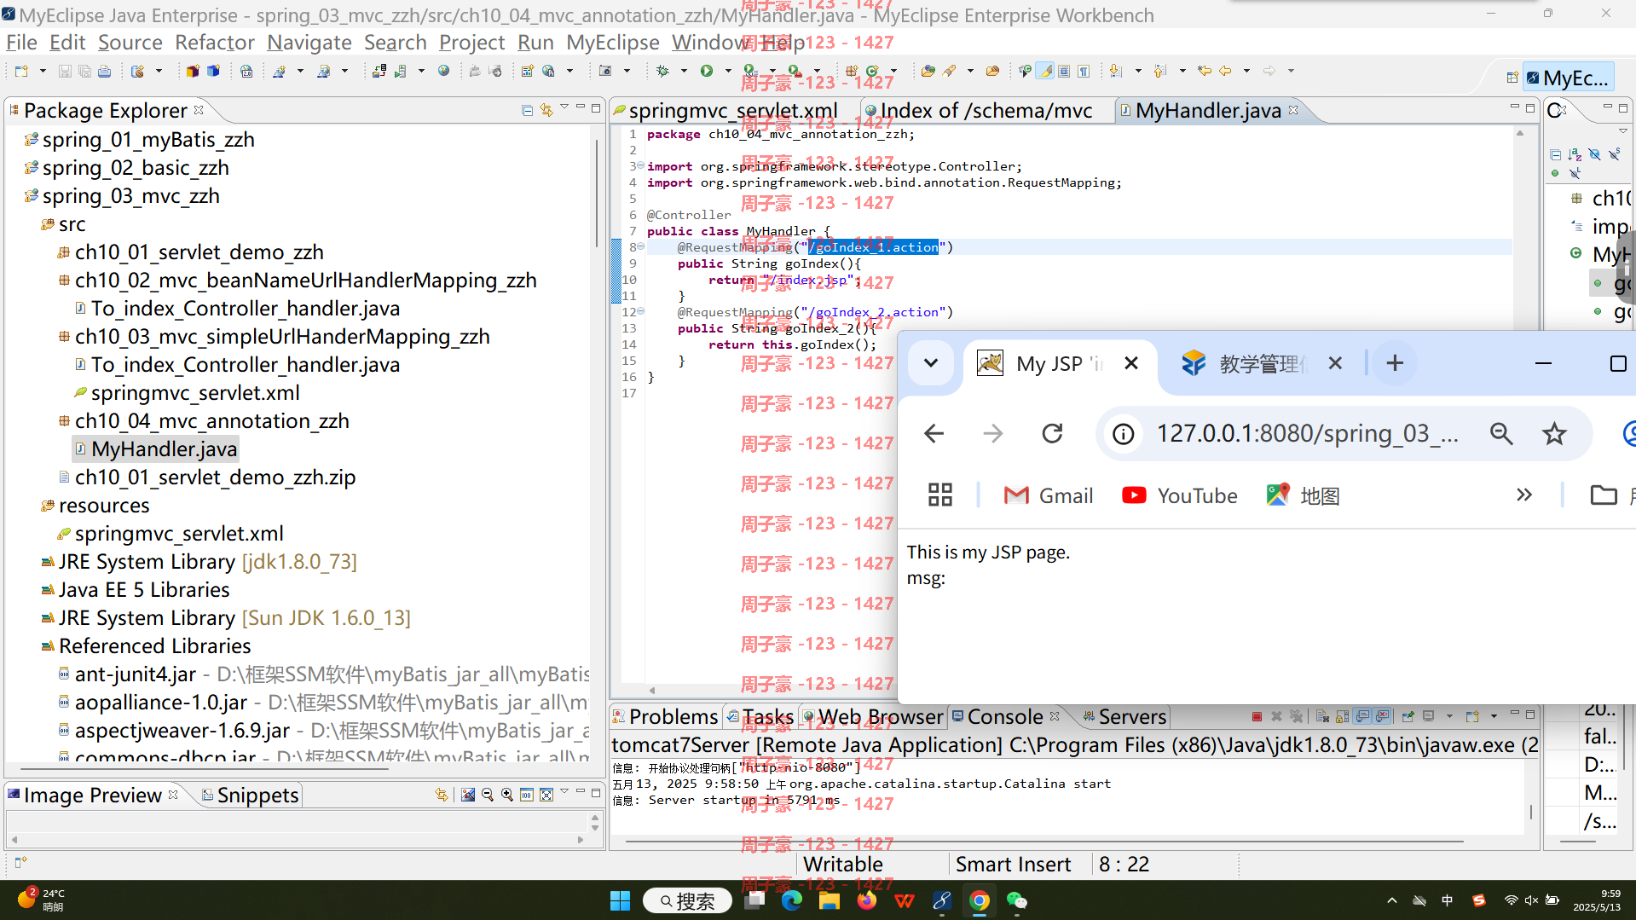Click the Last Edit Location arrow icon
This screenshot has width=1636, height=920.
1204,72
